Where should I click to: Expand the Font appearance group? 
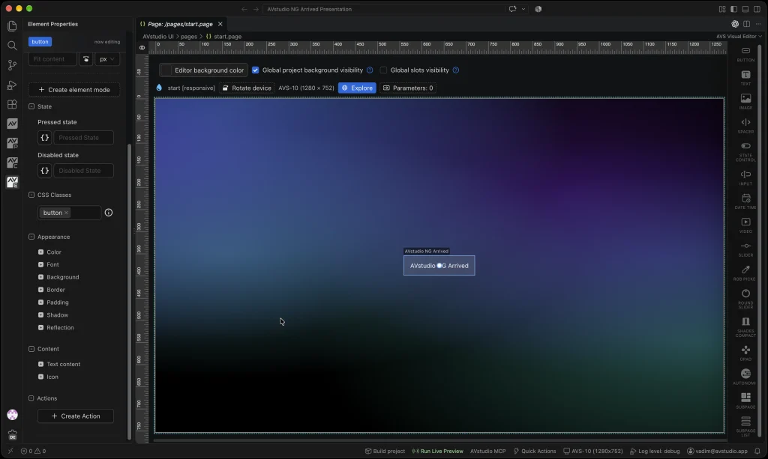[40, 264]
